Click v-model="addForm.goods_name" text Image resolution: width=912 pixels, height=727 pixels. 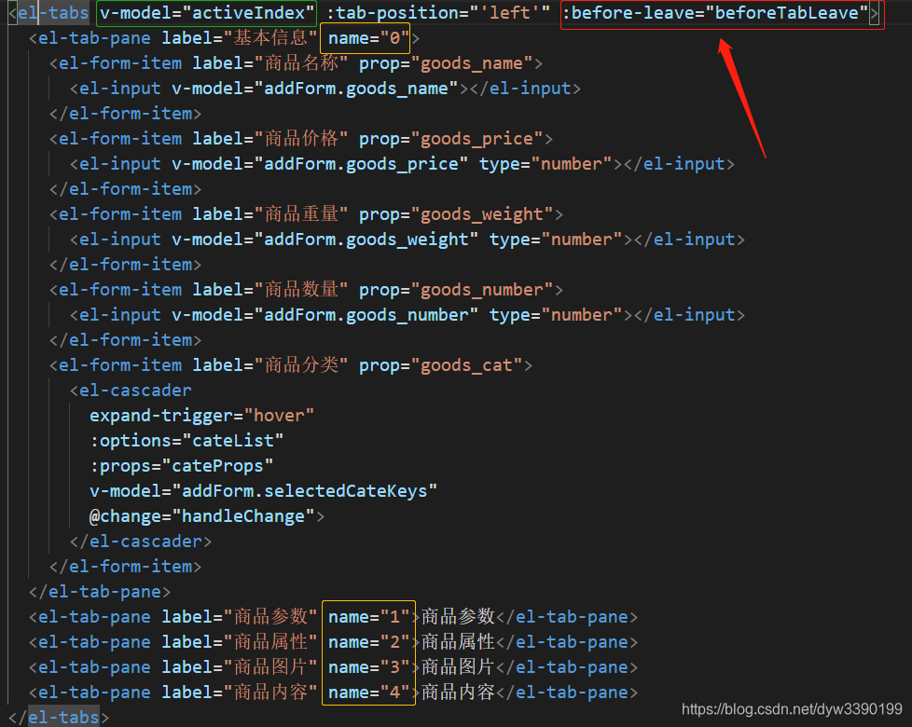[315, 89]
